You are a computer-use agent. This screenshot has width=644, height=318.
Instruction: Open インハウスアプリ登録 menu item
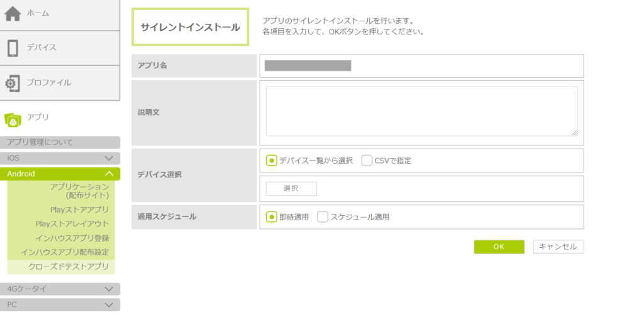click(72, 238)
